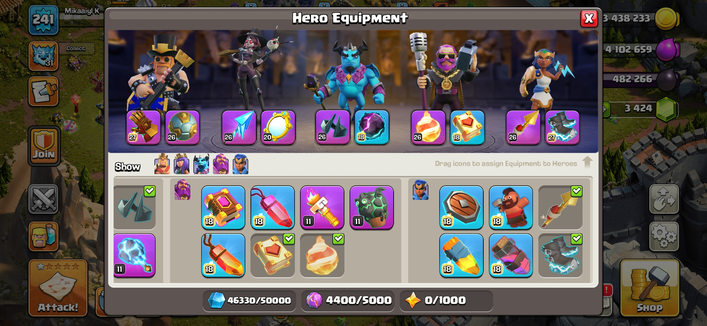The height and width of the screenshot is (326, 707).
Task: Toggle the checked Rocket Spear in list
Action: tap(560, 207)
